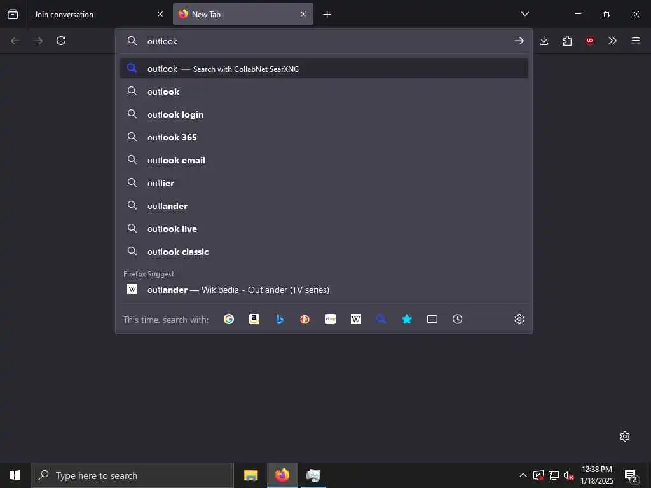The height and width of the screenshot is (488, 651).
Task: Search with Google one-off icon
Action: [229, 319]
